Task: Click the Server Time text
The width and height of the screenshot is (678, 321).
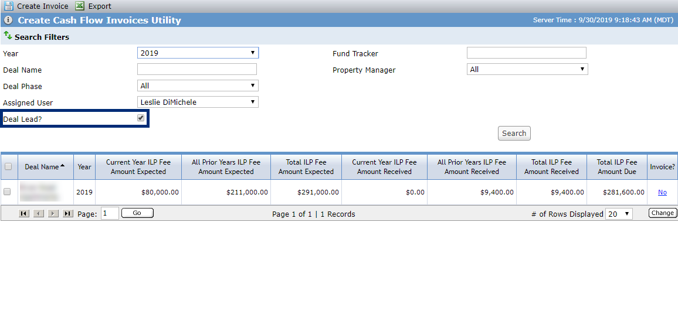Action: point(603,21)
